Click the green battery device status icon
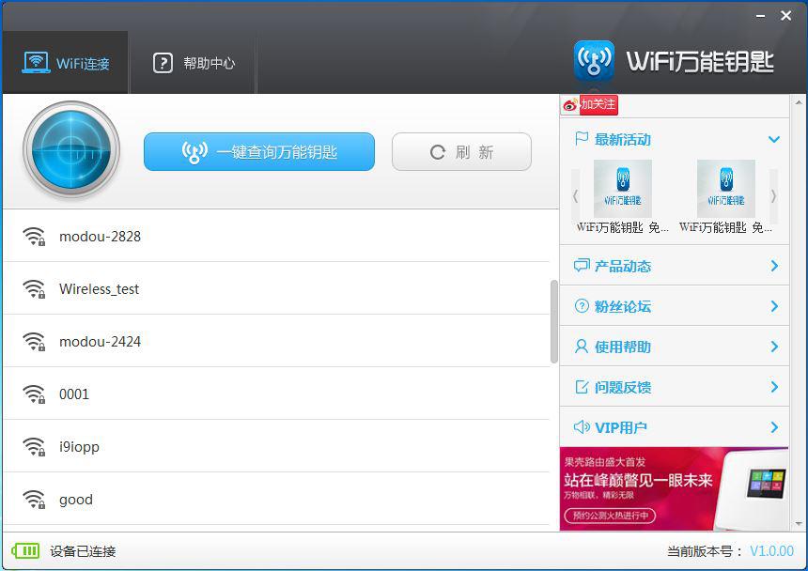This screenshot has width=808, height=571. (25, 551)
